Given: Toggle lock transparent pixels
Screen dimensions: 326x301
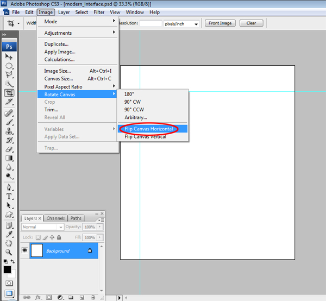Looking at the screenshot, I should coord(38,237).
